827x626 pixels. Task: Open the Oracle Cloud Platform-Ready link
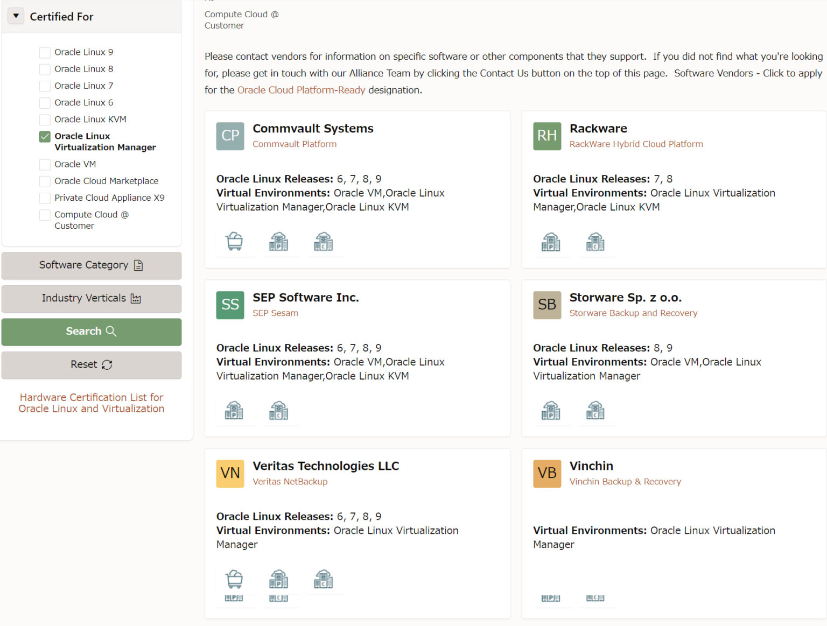[301, 90]
